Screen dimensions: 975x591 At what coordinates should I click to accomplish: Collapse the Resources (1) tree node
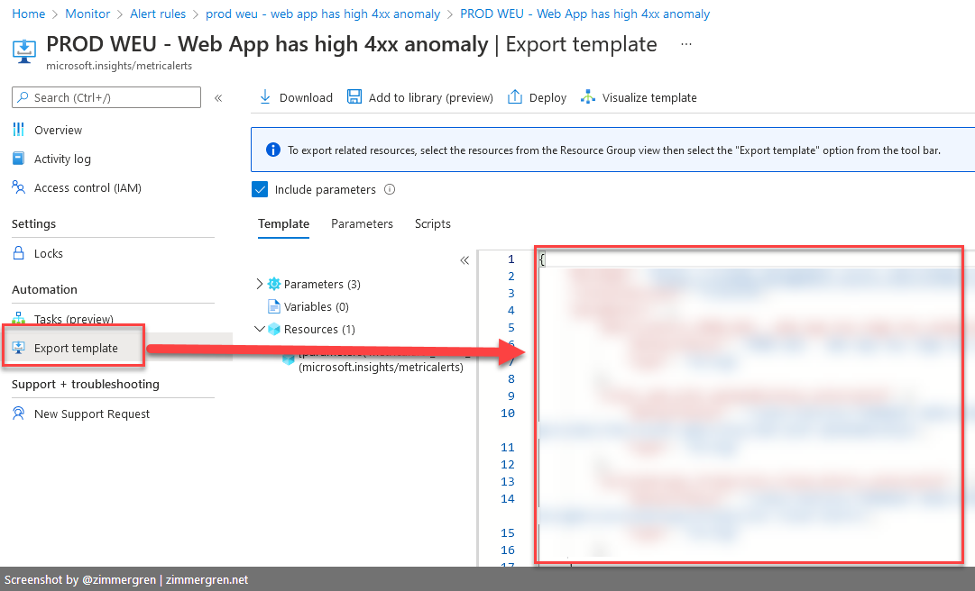(x=260, y=329)
